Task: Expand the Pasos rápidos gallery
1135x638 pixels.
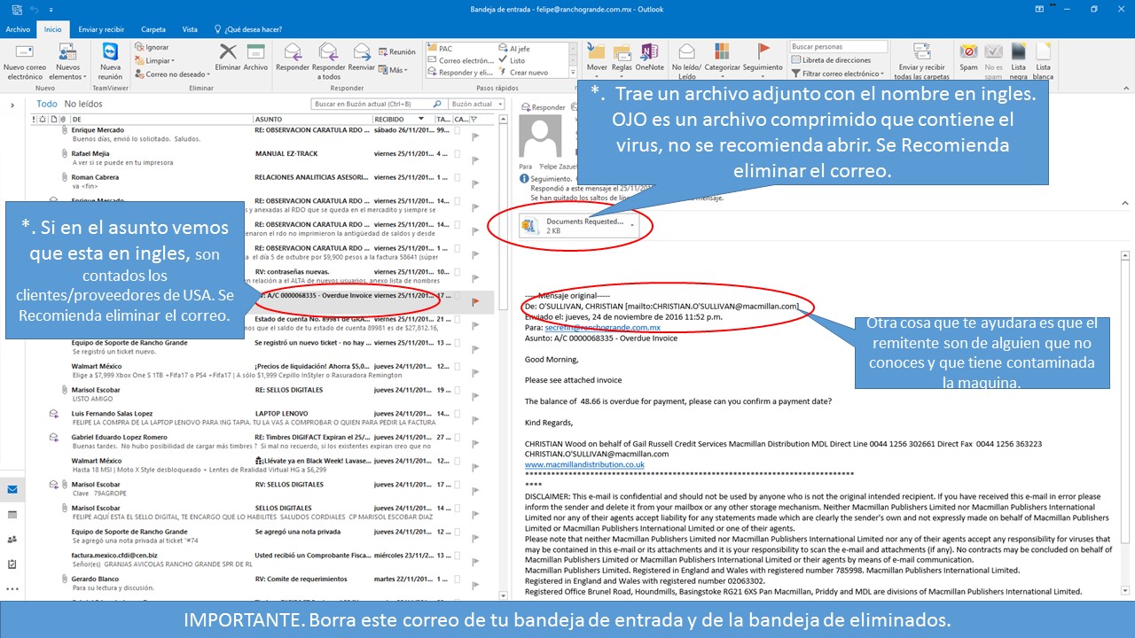Action: 572,73
